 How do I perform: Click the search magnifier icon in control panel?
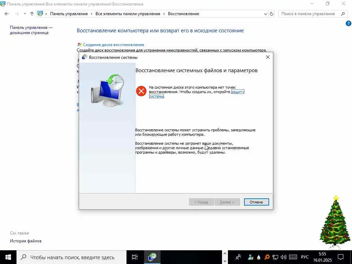pyautogui.click(x=343, y=14)
